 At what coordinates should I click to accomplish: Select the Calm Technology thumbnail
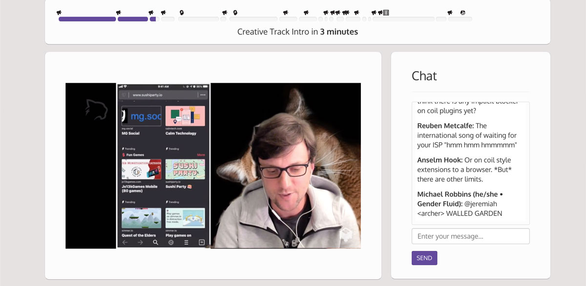185,116
